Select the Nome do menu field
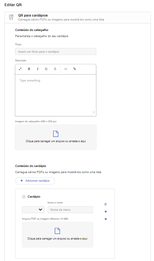154x261 pixels. coord(70,210)
